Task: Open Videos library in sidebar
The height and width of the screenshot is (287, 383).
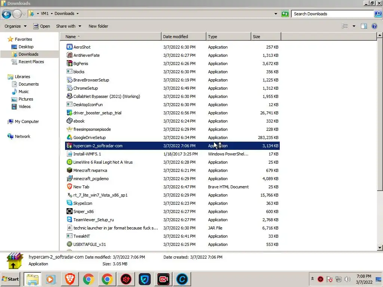Action: (24, 107)
